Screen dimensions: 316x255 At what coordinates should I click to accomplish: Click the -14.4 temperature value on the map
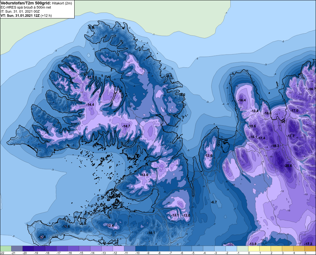pyautogui.click(x=90, y=105)
